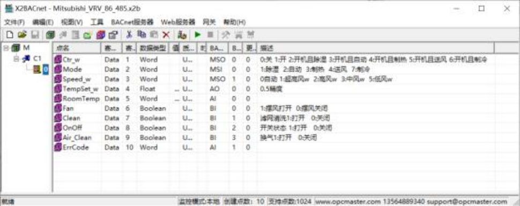Viewport: 520px width, 206px height.
Task: Click the 描述 column header
Action: coord(375,48)
